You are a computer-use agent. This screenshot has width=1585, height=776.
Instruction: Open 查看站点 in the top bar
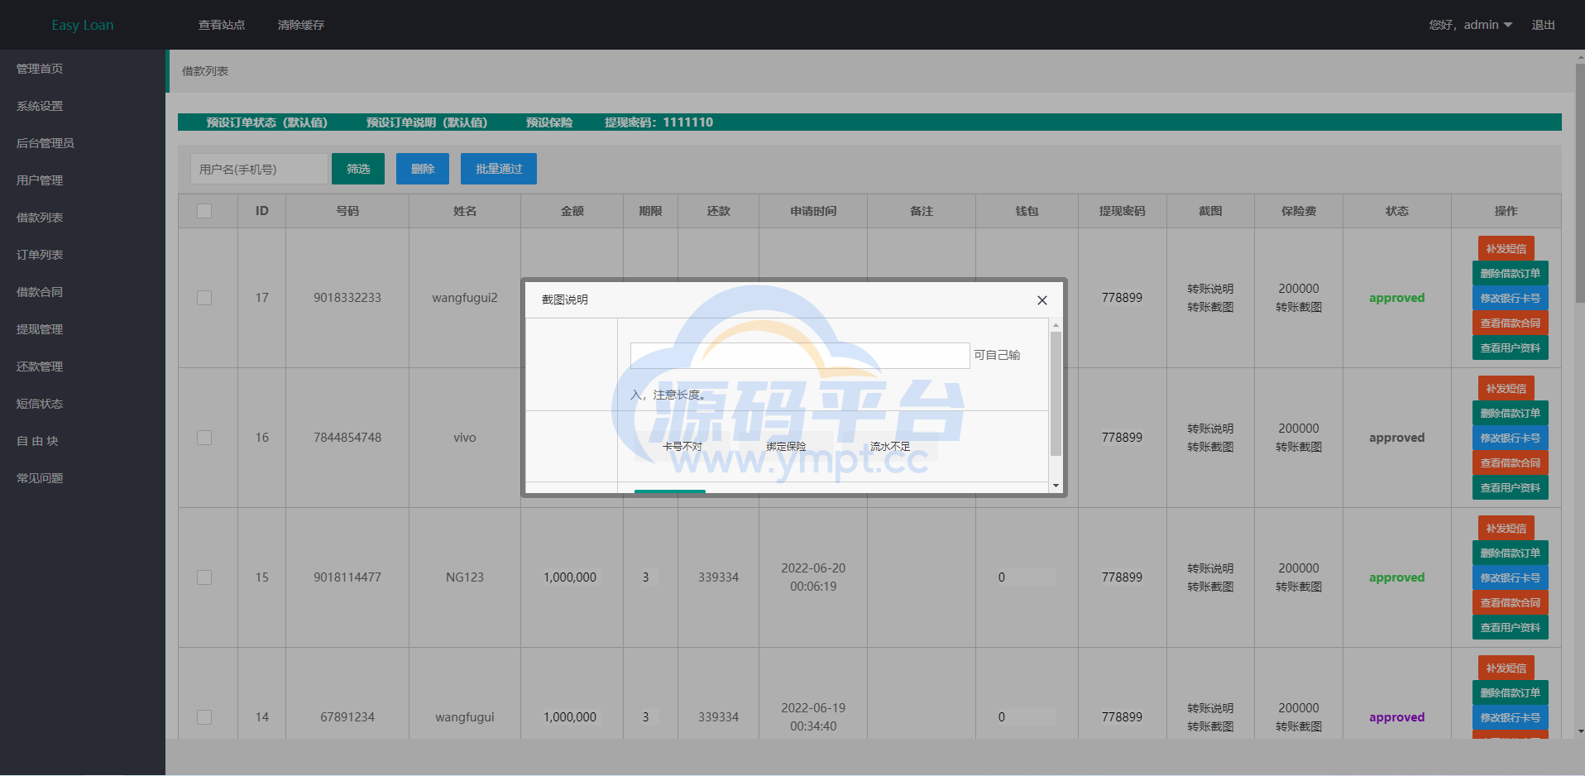coord(222,25)
